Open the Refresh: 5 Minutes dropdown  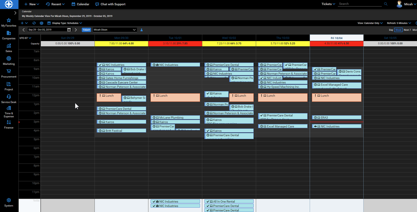point(399,23)
